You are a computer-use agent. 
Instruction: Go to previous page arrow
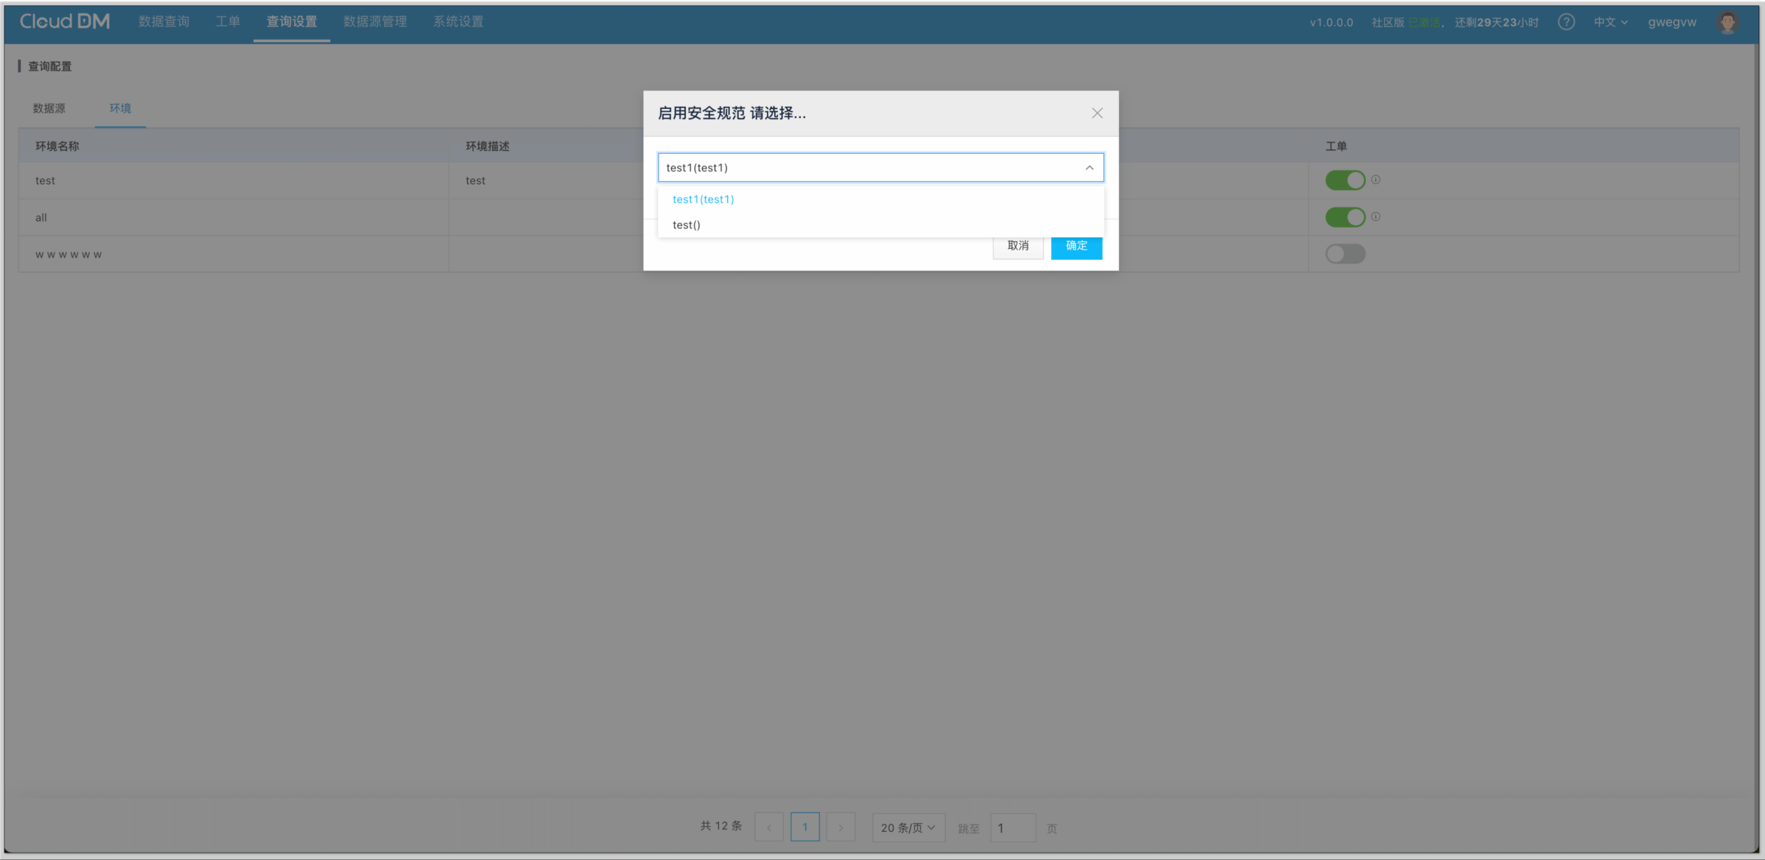[x=769, y=828]
